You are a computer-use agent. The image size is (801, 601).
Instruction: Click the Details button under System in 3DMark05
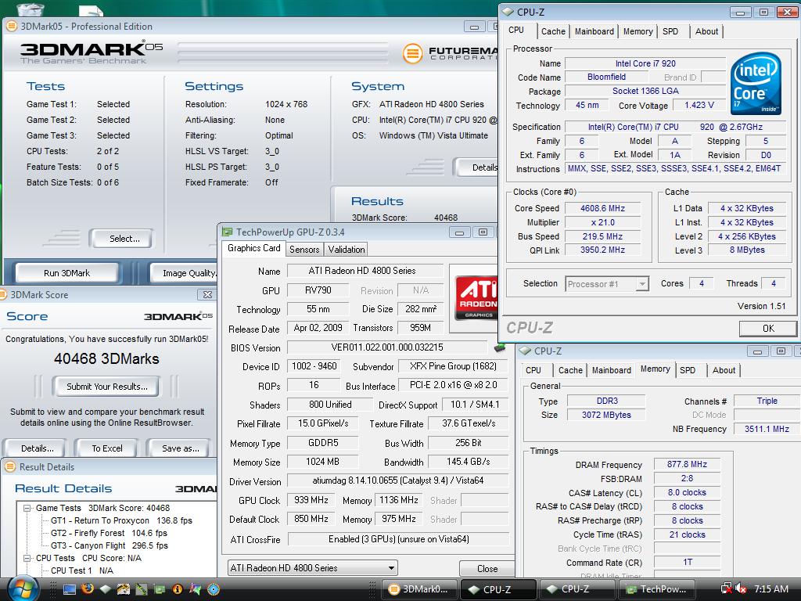pos(478,167)
